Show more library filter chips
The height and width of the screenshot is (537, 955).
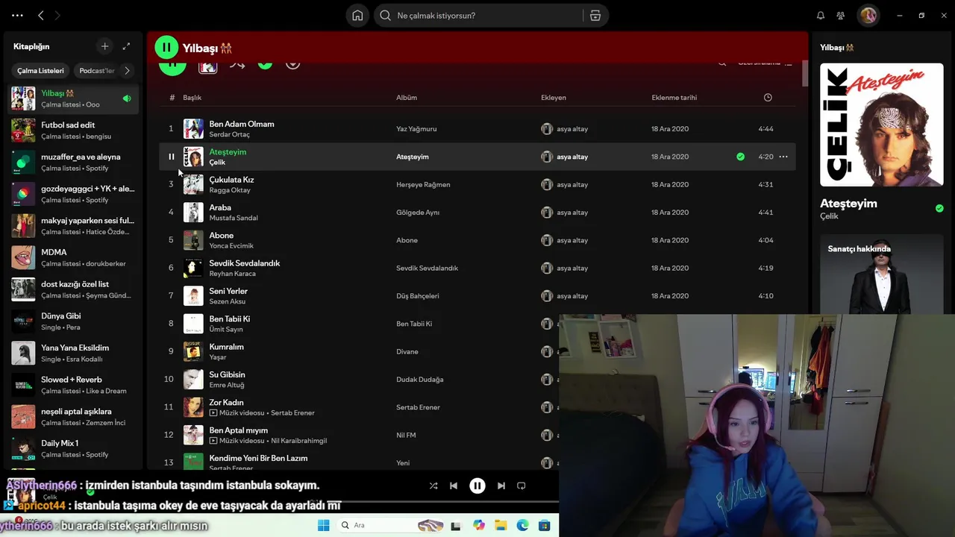(x=127, y=71)
